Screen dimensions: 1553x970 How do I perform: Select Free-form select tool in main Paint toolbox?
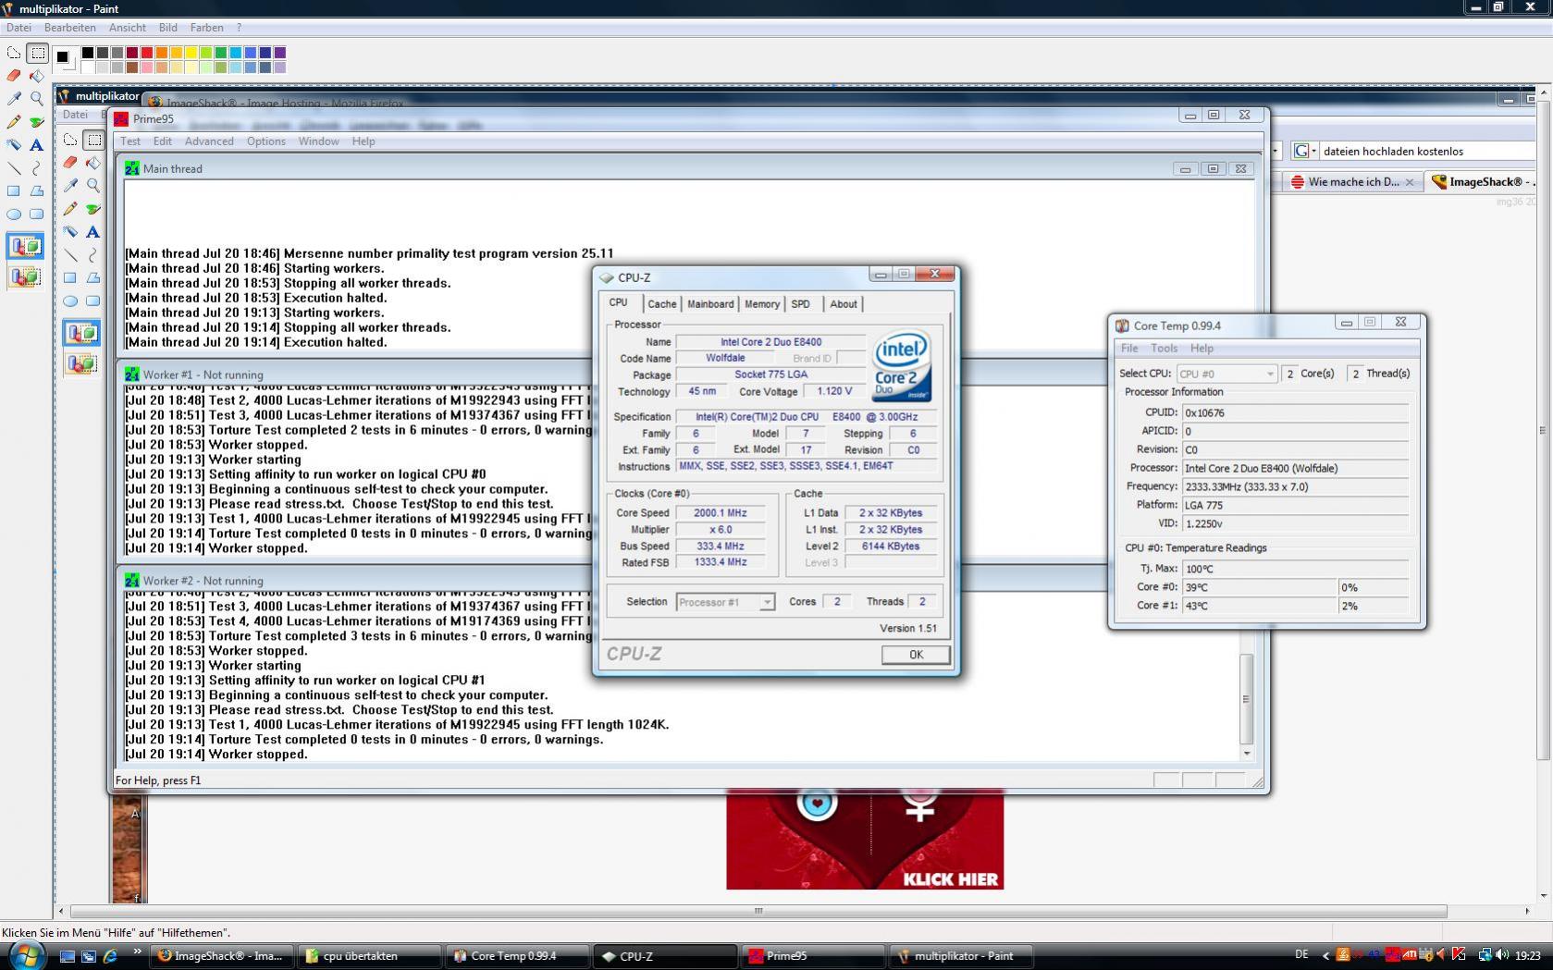coord(14,53)
